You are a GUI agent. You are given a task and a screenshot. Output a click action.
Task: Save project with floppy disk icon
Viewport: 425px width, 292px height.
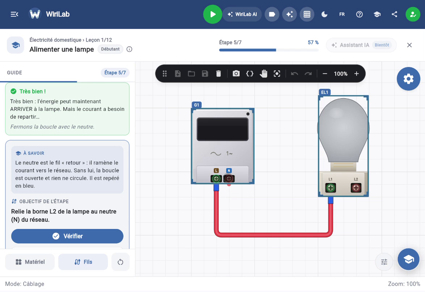pyautogui.click(x=205, y=74)
